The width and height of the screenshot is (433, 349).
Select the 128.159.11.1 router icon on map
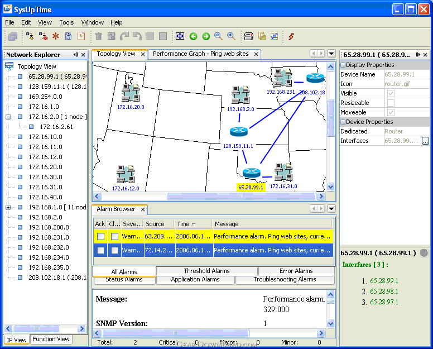tap(239, 131)
